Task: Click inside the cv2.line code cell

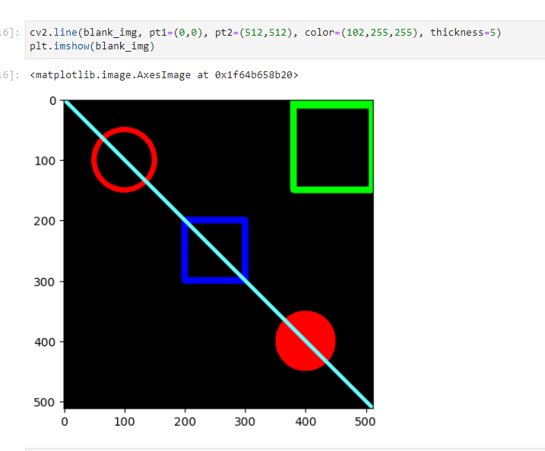Action: 285,39
